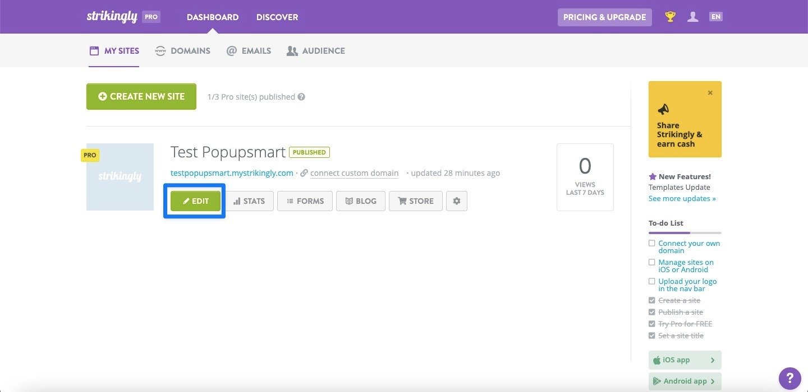Click the New Features! heading
The width and height of the screenshot is (808, 392).
[x=685, y=176]
